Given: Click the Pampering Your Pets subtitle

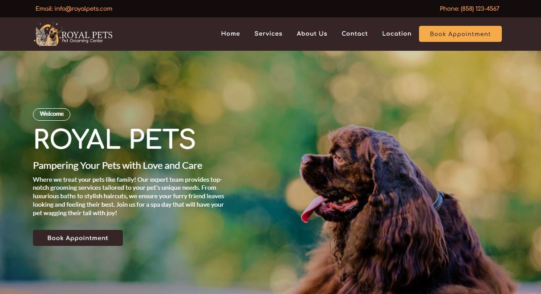Looking at the screenshot, I should pos(118,166).
